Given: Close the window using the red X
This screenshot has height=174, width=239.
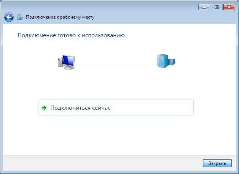Looking at the screenshot, I should tap(229, 7).
